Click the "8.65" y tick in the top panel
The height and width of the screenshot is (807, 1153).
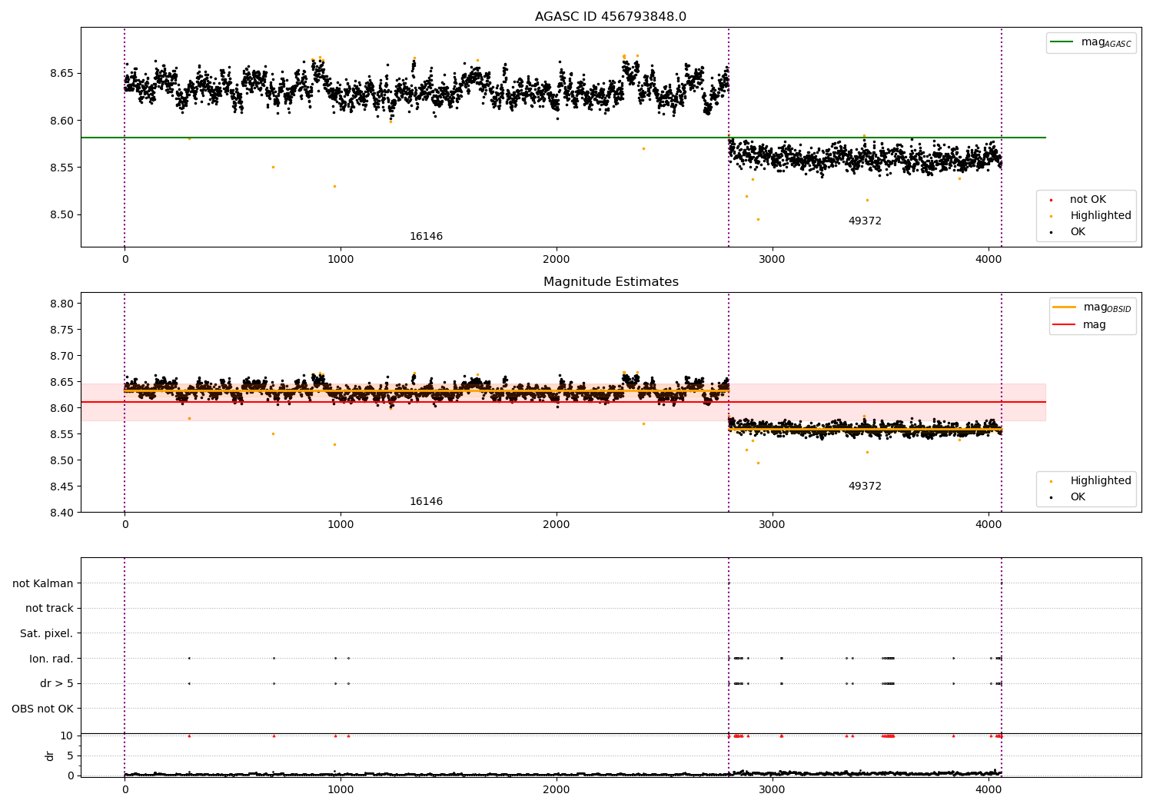(62, 74)
